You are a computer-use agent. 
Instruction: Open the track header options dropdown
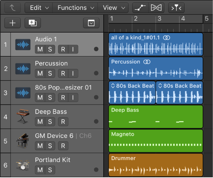pos(91,23)
